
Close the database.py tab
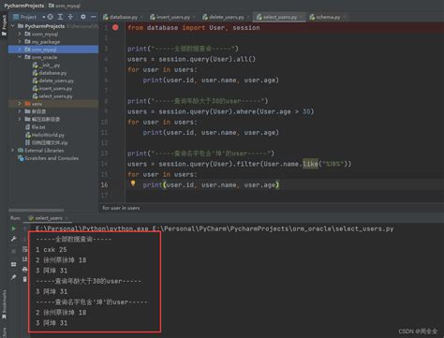(x=141, y=17)
